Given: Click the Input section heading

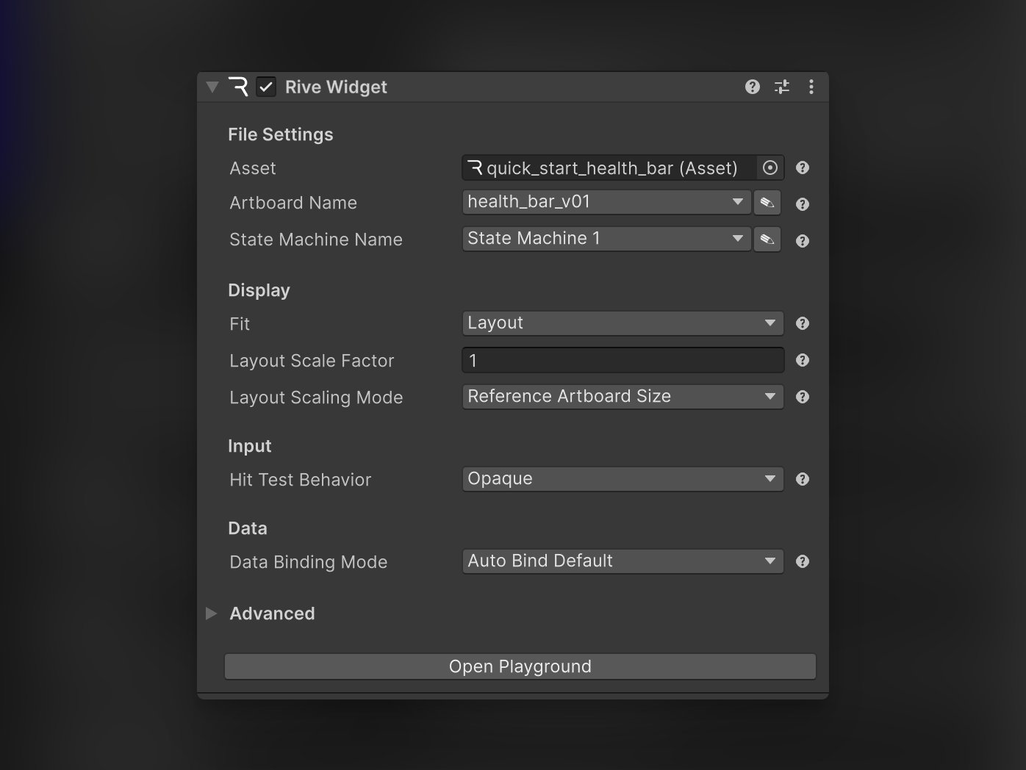Looking at the screenshot, I should [250, 446].
